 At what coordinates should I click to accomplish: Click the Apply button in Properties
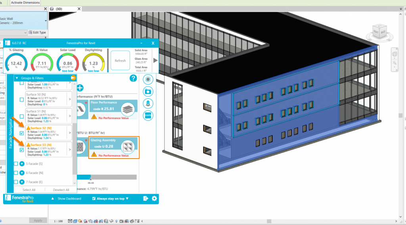(x=38, y=220)
